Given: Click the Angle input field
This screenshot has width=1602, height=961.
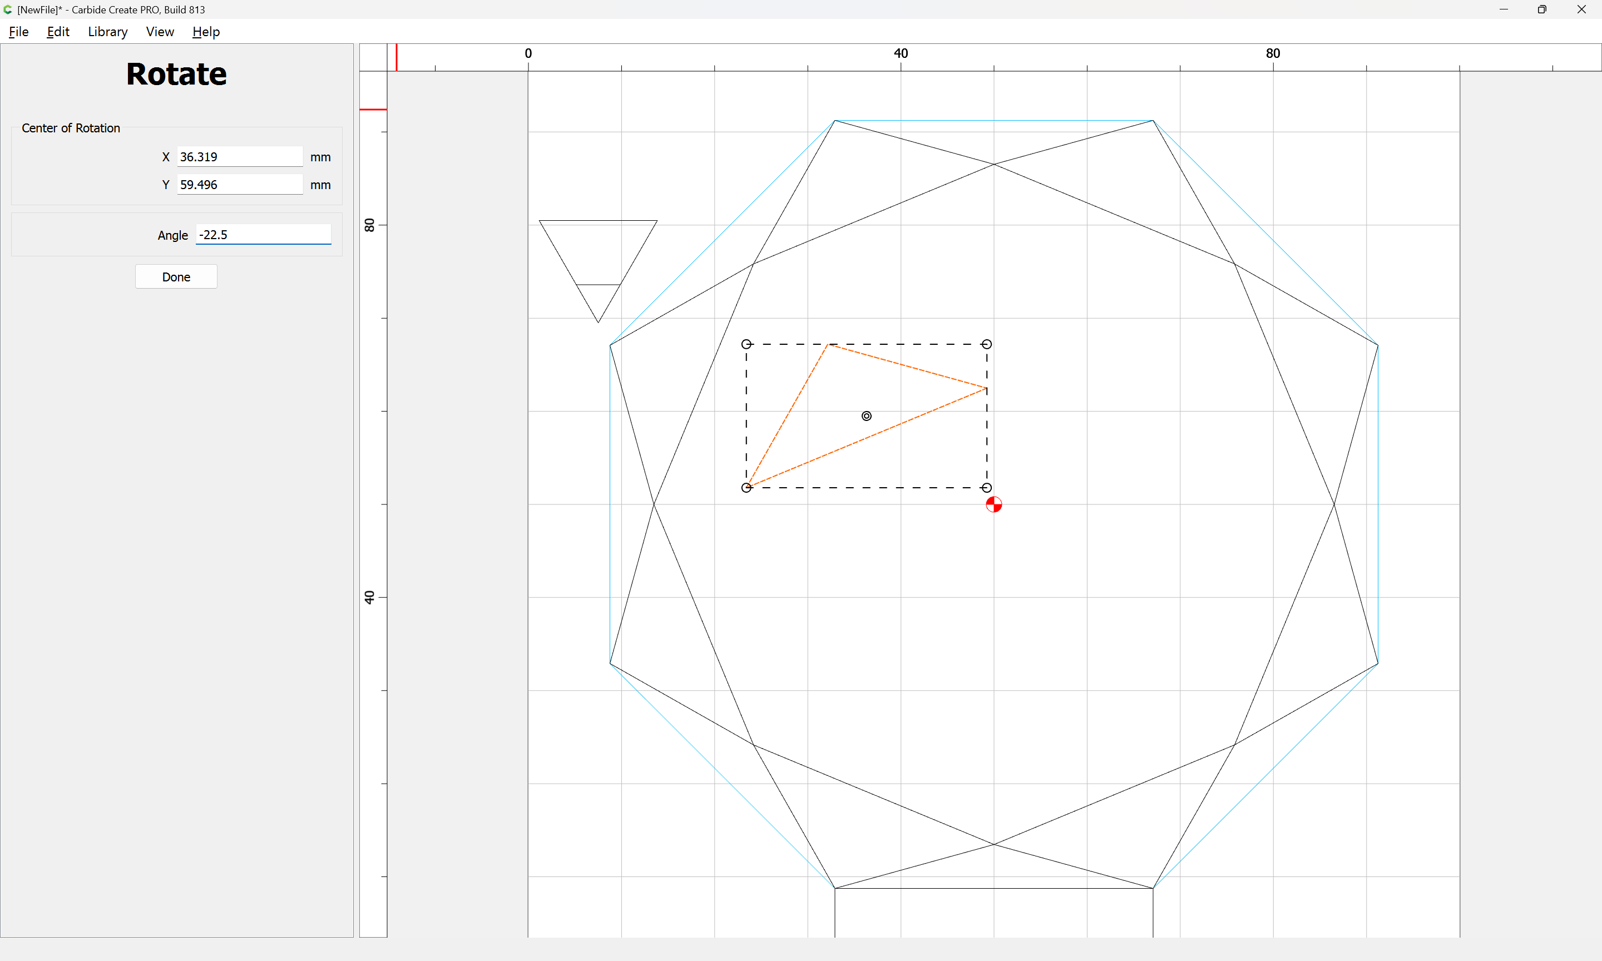Looking at the screenshot, I should tap(264, 235).
